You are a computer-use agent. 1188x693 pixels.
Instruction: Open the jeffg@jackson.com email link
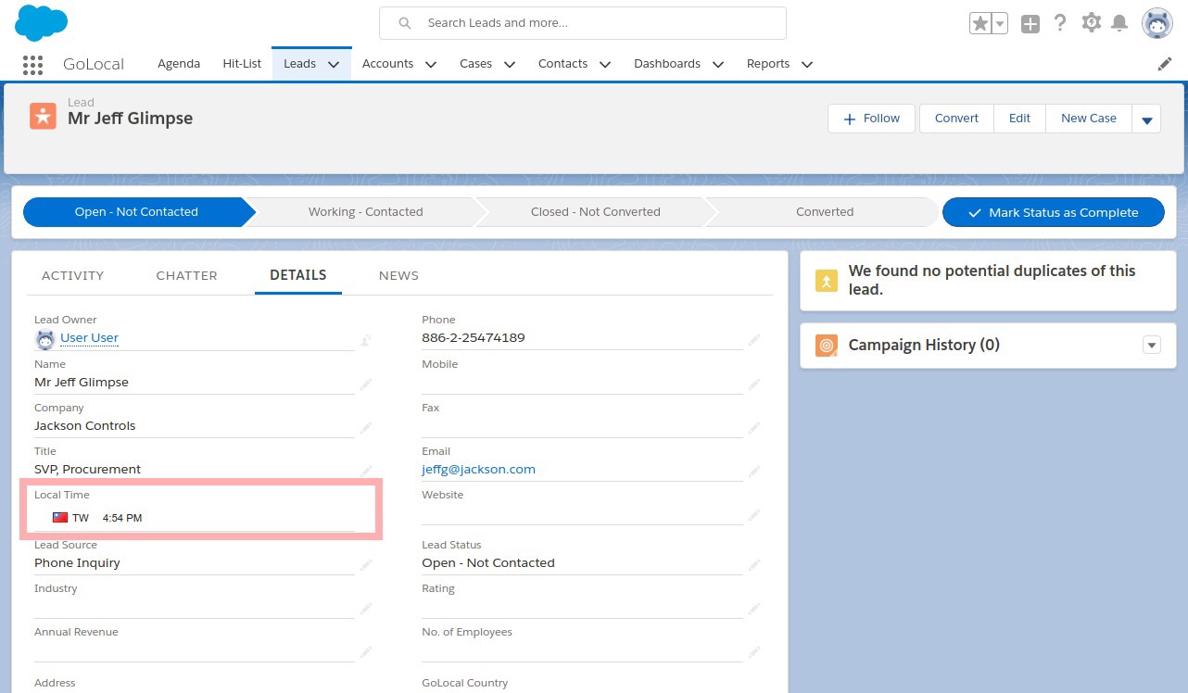pos(478,469)
